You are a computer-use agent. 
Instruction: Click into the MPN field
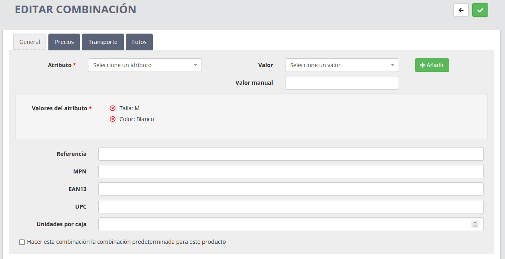(291, 171)
